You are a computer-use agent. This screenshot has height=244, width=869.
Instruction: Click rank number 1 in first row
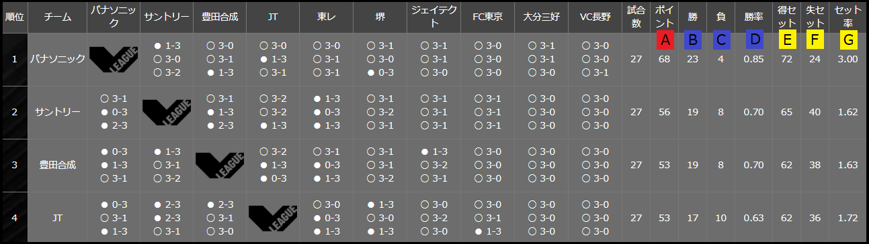click(x=14, y=59)
